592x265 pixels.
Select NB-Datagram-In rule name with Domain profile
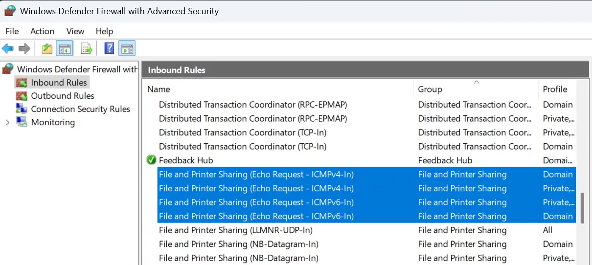click(239, 244)
